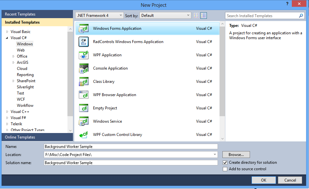Image resolution: width=309 pixels, height=189 pixels.
Task: Click the WPF Custom Control Library icon
Action: pyautogui.click(x=84, y=135)
